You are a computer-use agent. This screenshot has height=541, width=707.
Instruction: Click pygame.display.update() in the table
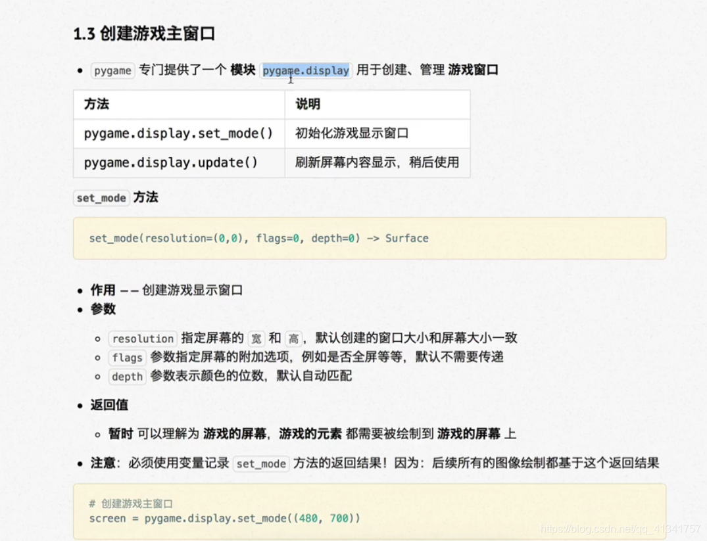172,162
